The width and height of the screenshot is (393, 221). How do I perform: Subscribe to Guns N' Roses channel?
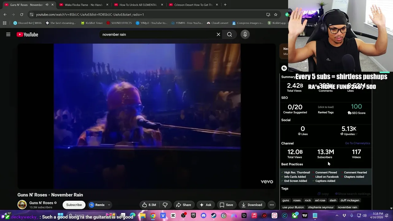pos(74,205)
